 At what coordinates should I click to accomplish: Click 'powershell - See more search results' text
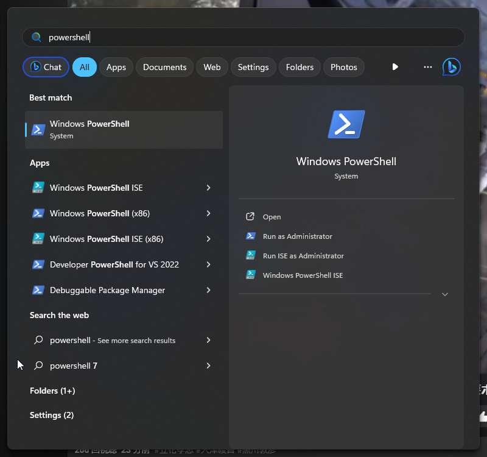tap(113, 340)
